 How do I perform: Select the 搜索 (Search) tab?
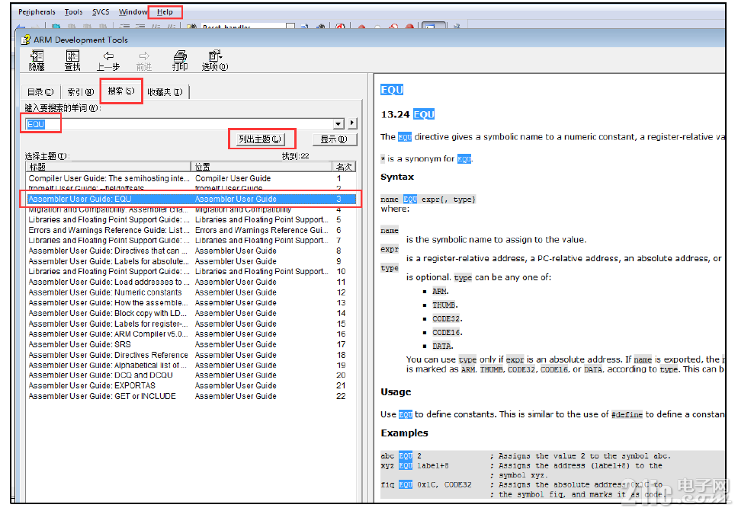click(x=121, y=91)
